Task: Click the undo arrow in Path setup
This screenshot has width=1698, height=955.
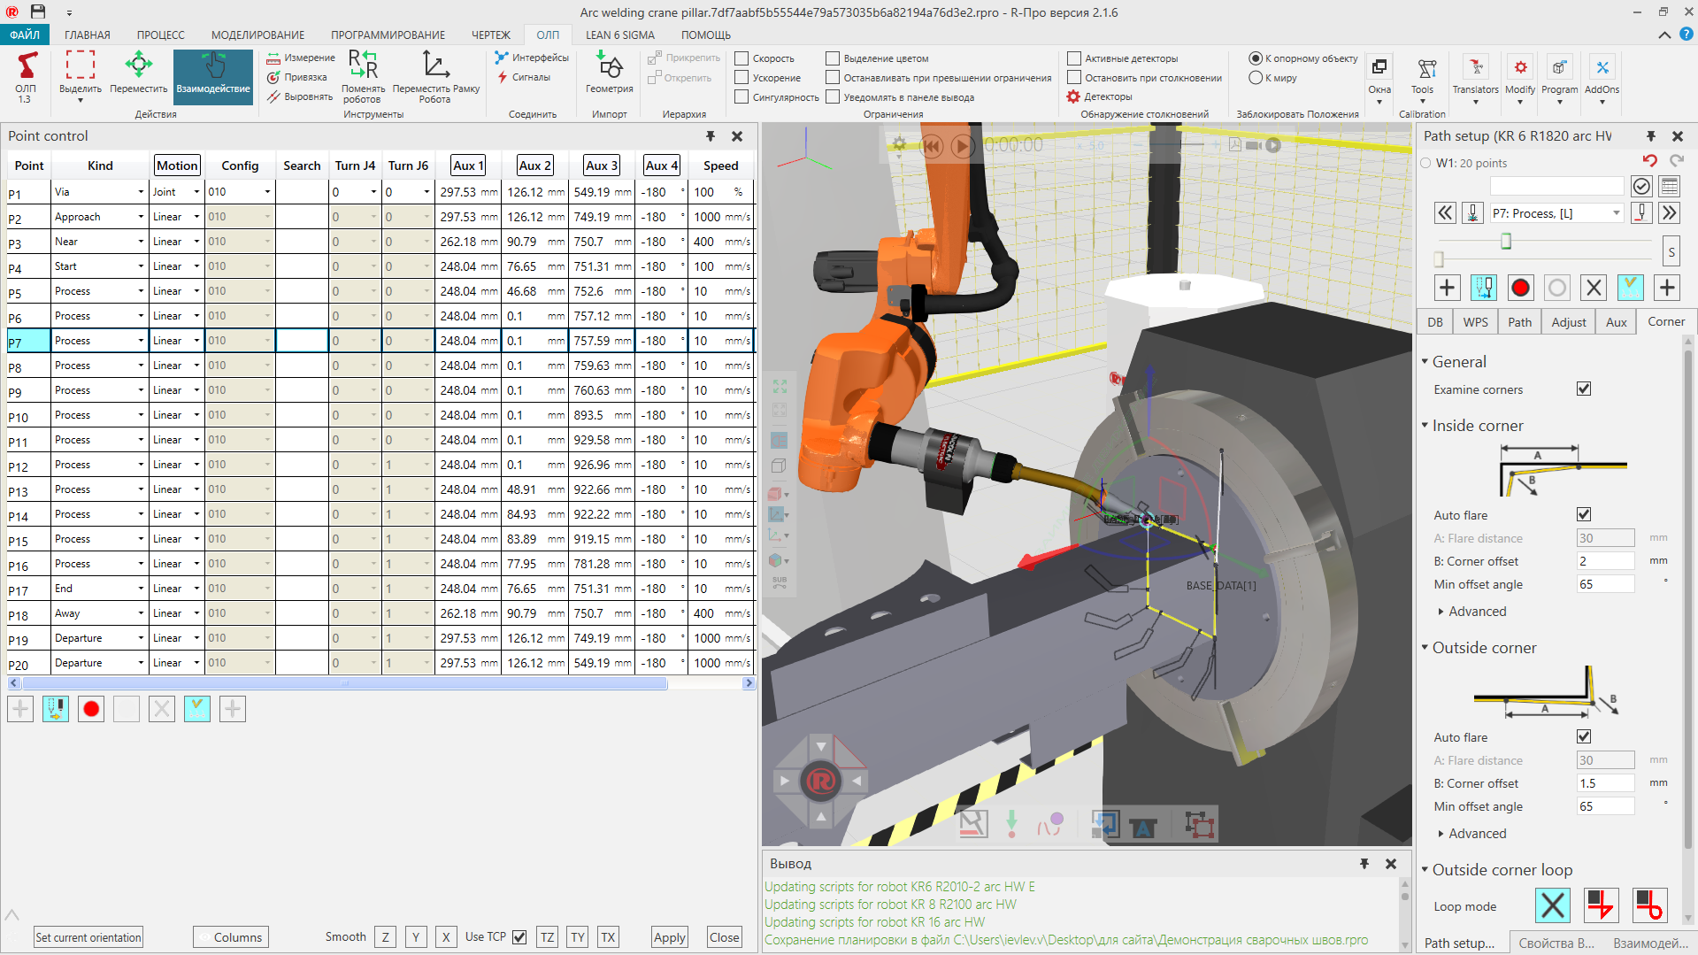Action: pos(1649,161)
